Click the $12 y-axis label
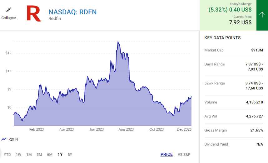 coord(8,71)
